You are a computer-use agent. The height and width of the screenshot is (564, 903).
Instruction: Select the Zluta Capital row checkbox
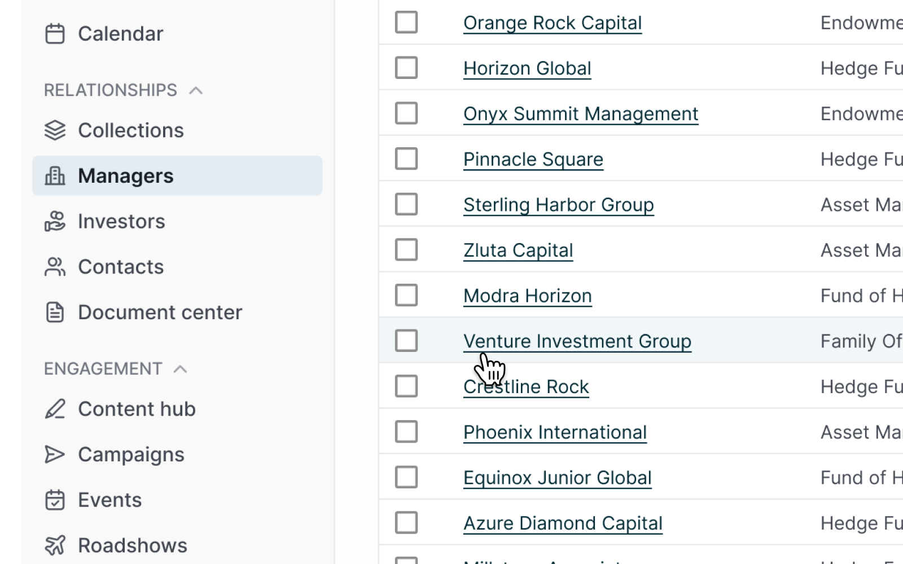click(x=406, y=250)
